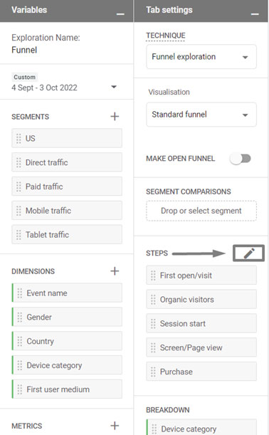
Task: Select the First user medium dimension
Action: click(67, 389)
